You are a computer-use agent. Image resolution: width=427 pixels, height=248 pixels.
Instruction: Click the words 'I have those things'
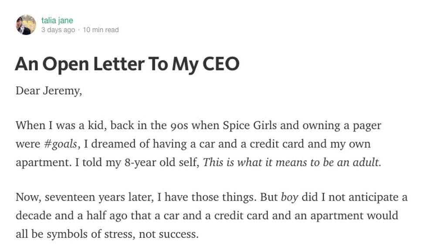206,197
